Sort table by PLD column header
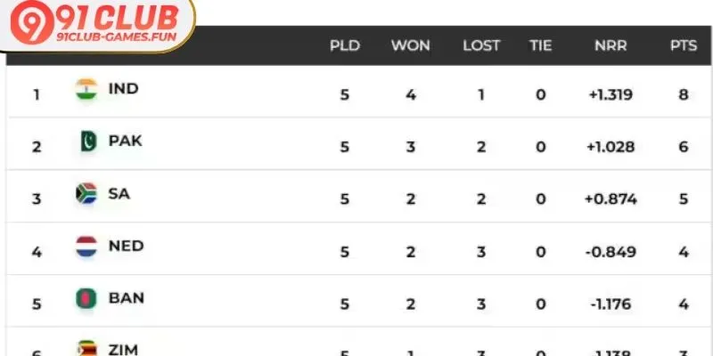Image resolution: width=713 pixels, height=356 pixels. click(345, 45)
